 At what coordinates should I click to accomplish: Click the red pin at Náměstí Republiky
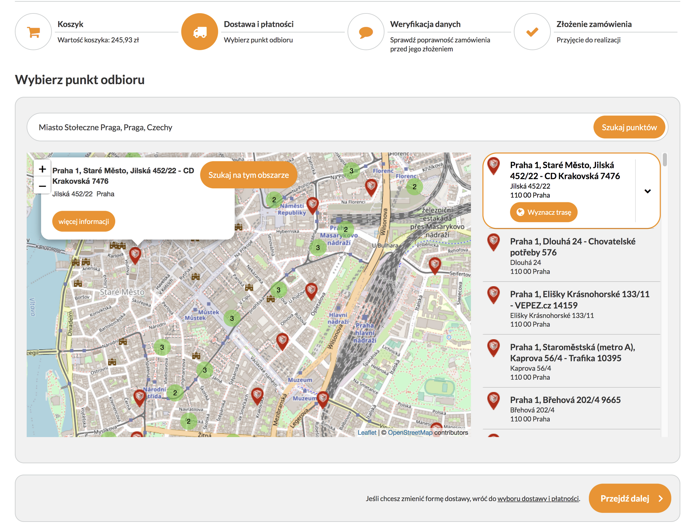(312, 204)
